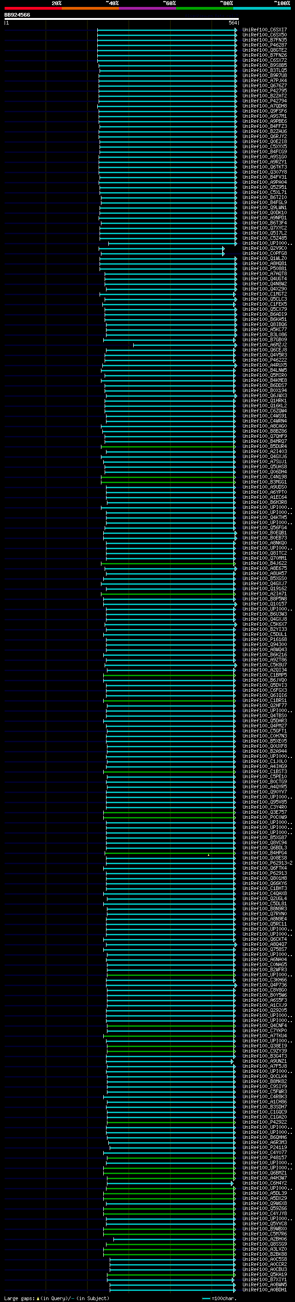Select the UniRef100_B2BK88 label

(x=265, y=1254)
